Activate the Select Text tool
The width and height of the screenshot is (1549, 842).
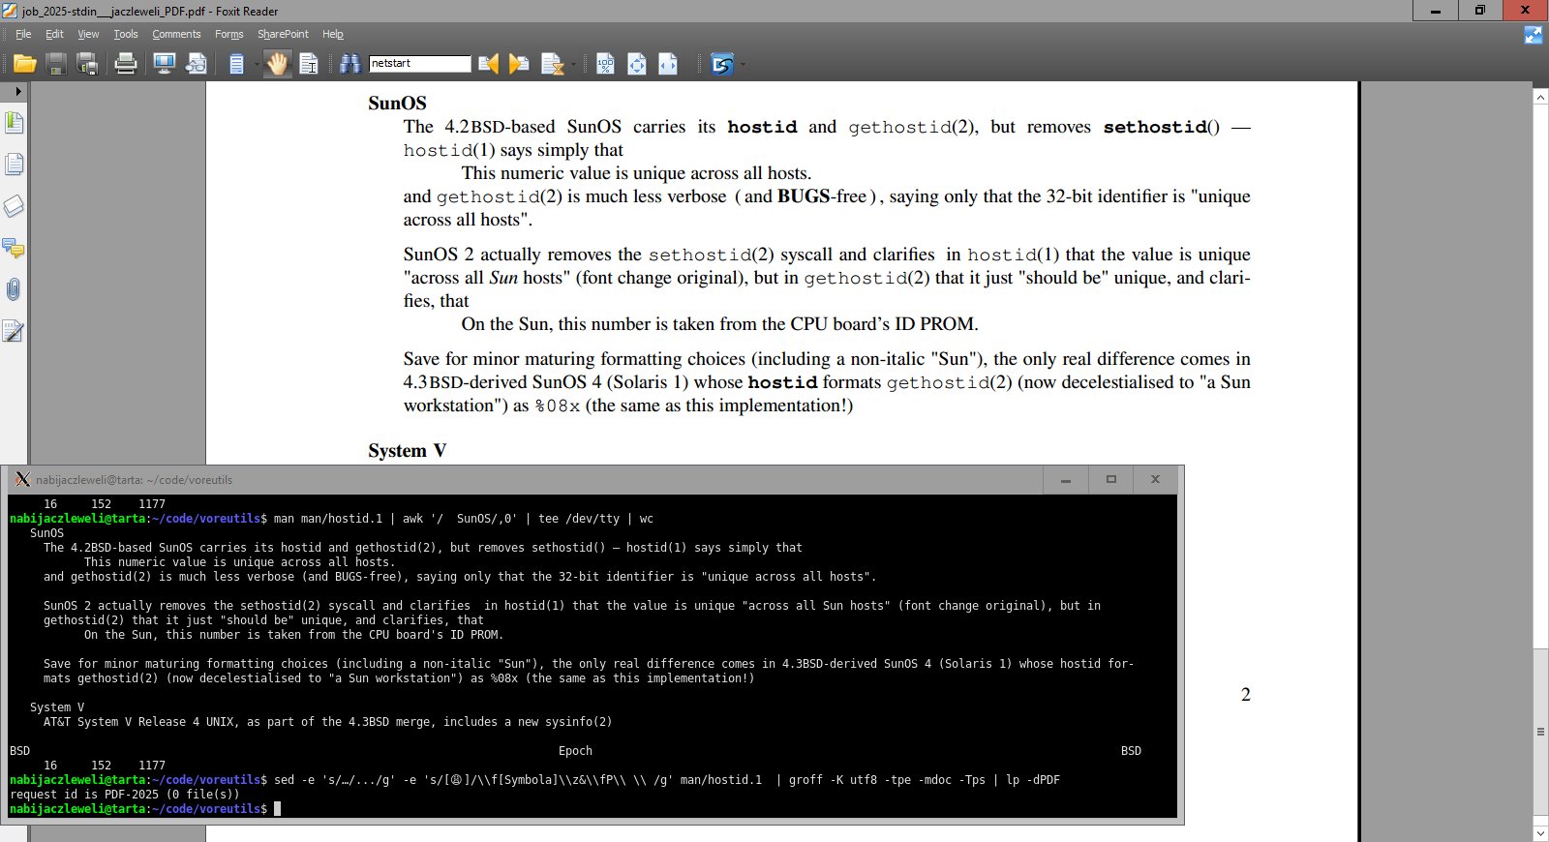pos(309,64)
